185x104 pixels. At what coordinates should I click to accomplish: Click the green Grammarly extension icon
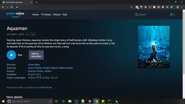pyautogui.click(x=171, y=7)
